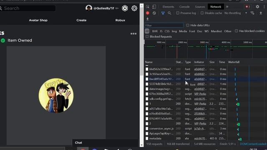Viewport: 267px width, 150px height.
Task: Check Has blocked cookies
Action: tap(237, 31)
